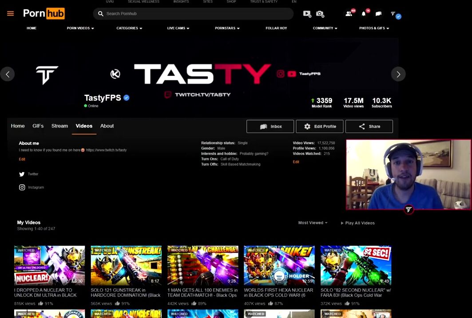Click the Edit Profile button

coord(319,127)
